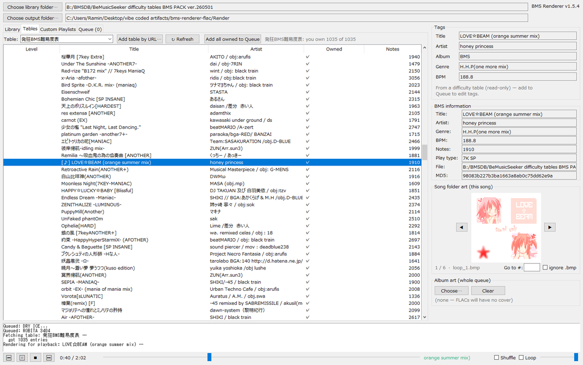
Task: Select the highlighted LOVE☆BEAM row
Action: tap(212, 162)
